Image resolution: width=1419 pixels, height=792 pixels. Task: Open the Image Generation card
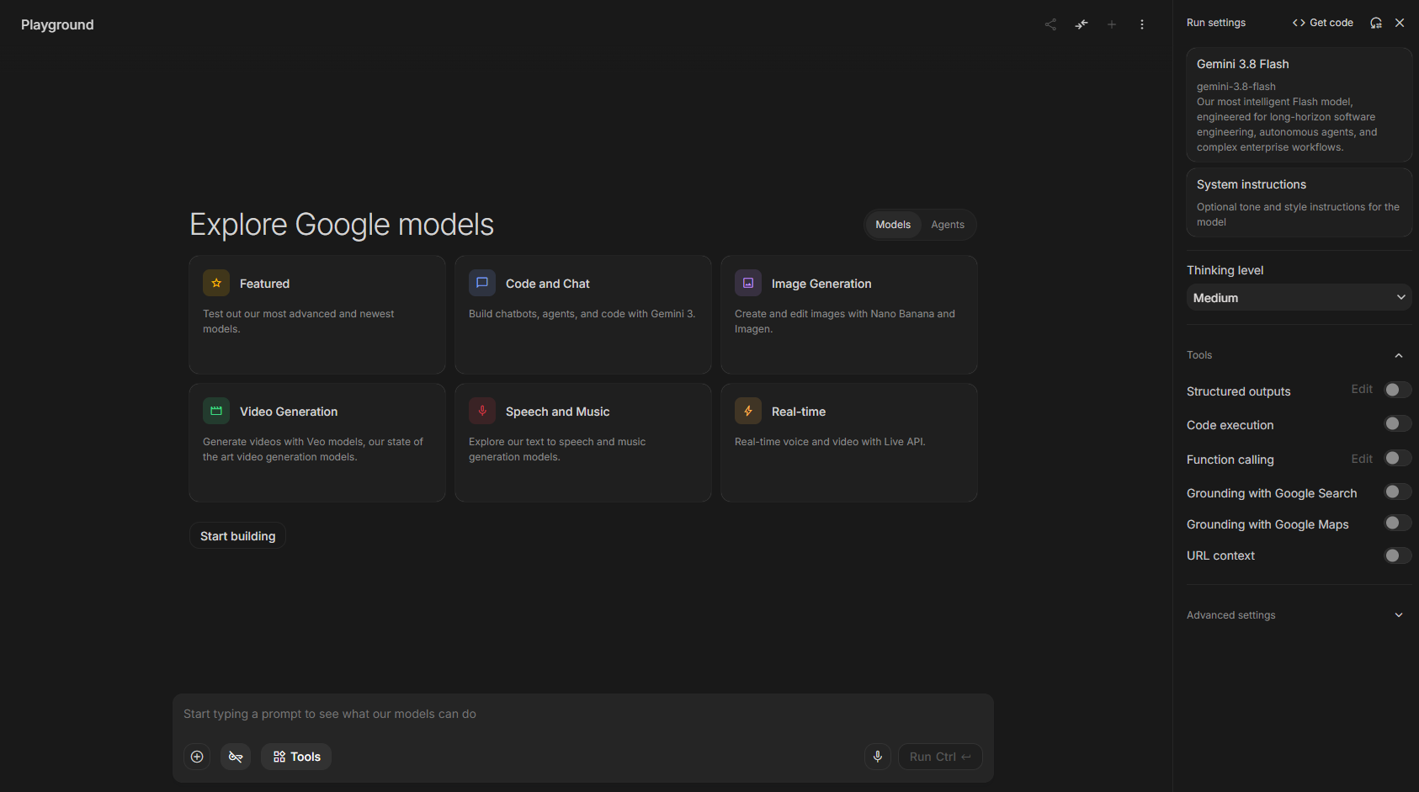(849, 315)
